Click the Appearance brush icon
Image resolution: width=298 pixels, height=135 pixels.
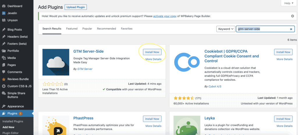click(3, 106)
